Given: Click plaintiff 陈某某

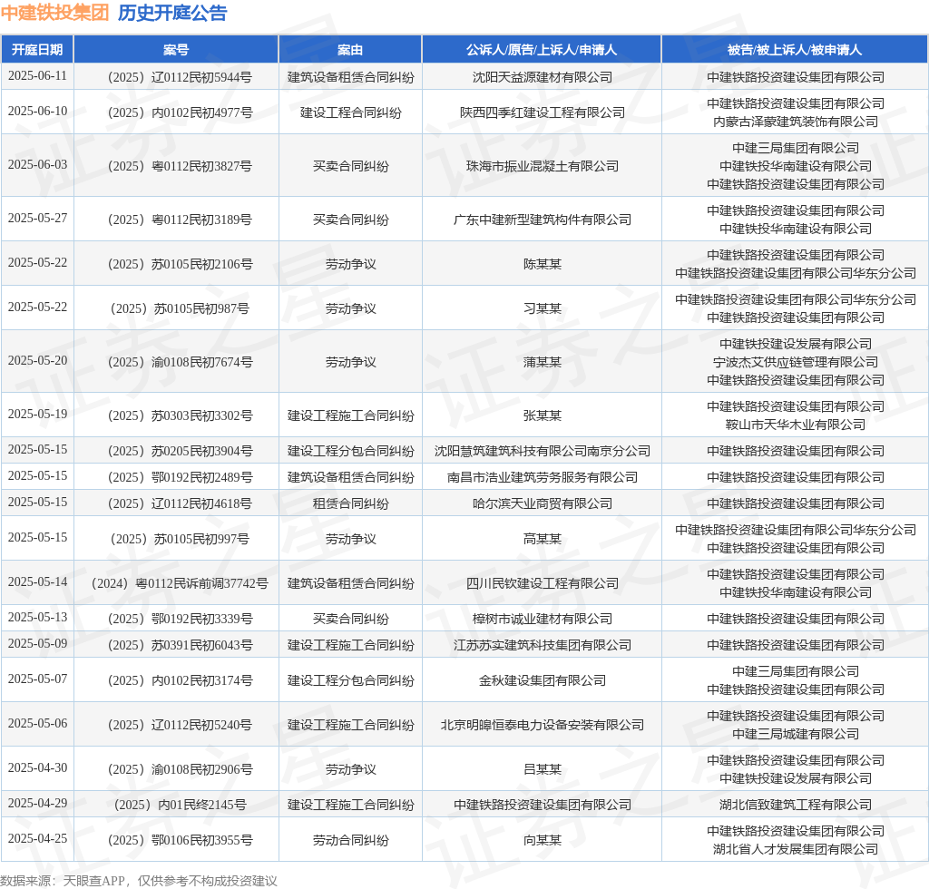Looking at the screenshot, I should point(543,264).
